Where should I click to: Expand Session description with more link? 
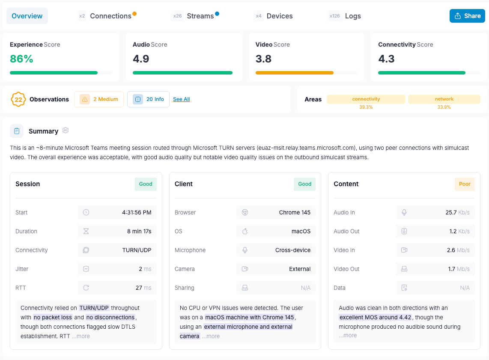point(81,336)
